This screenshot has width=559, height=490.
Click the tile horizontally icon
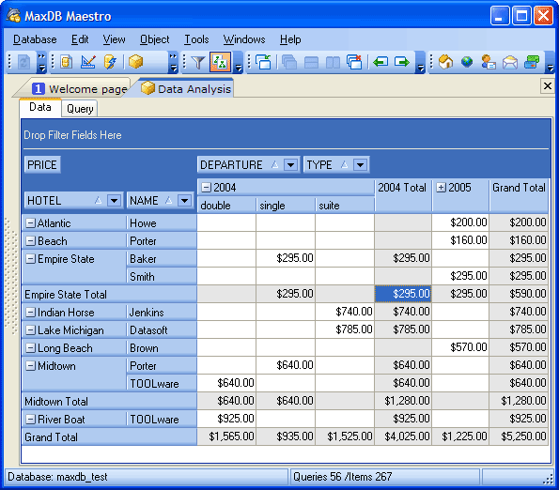click(x=311, y=62)
